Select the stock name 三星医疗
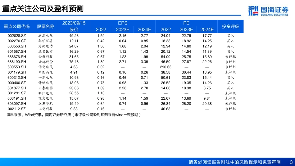295x166 pixels. pos(46,52)
